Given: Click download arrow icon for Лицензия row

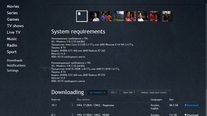Looking at the screenshot, I should point(185,105).
